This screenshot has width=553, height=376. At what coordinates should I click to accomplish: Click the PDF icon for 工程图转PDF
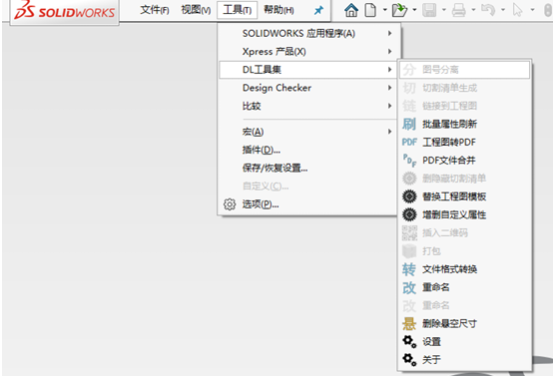[409, 142]
